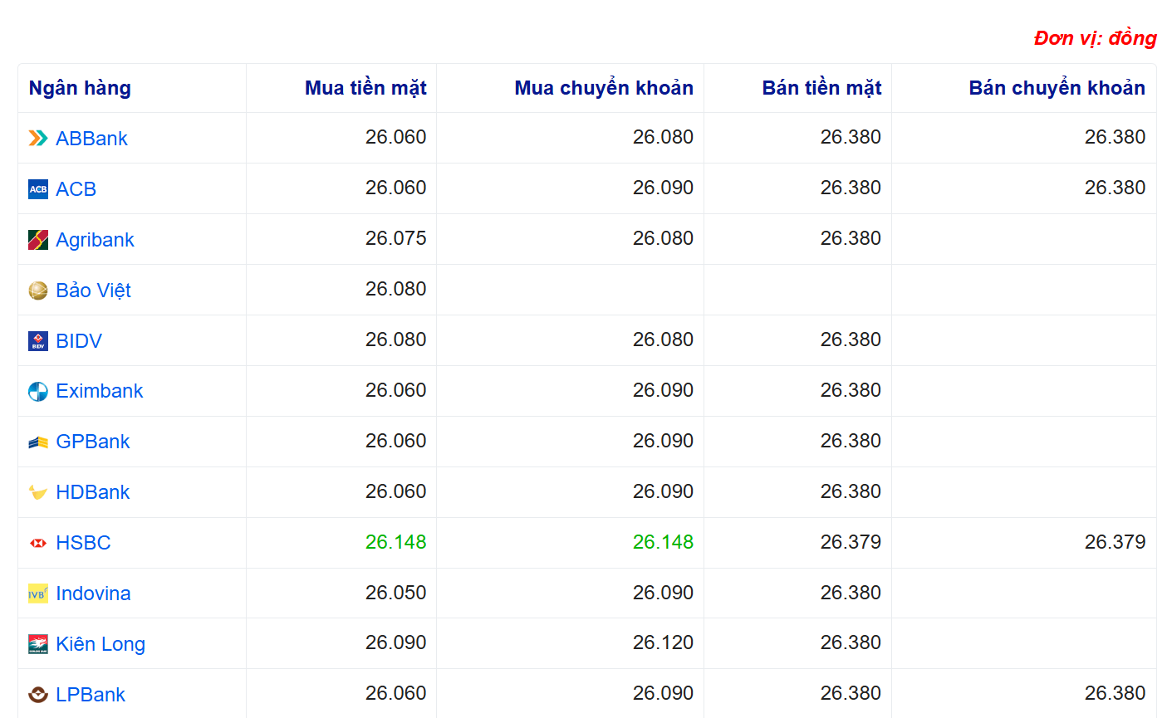Click the ABBank logo icon

[38, 139]
